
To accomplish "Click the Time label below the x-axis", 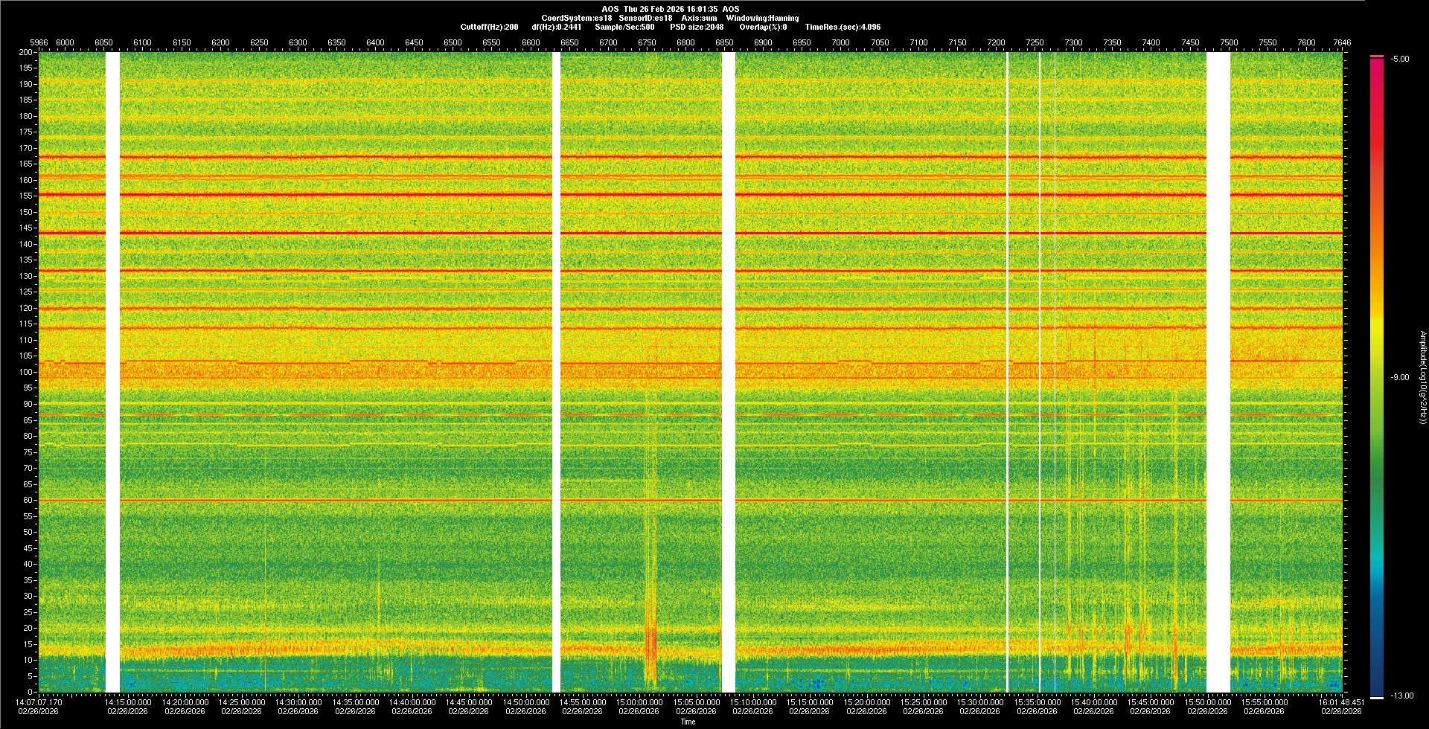I will 688,722.
